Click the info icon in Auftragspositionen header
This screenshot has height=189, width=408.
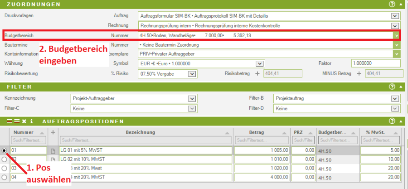pyautogui.click(x=31, y=121)
